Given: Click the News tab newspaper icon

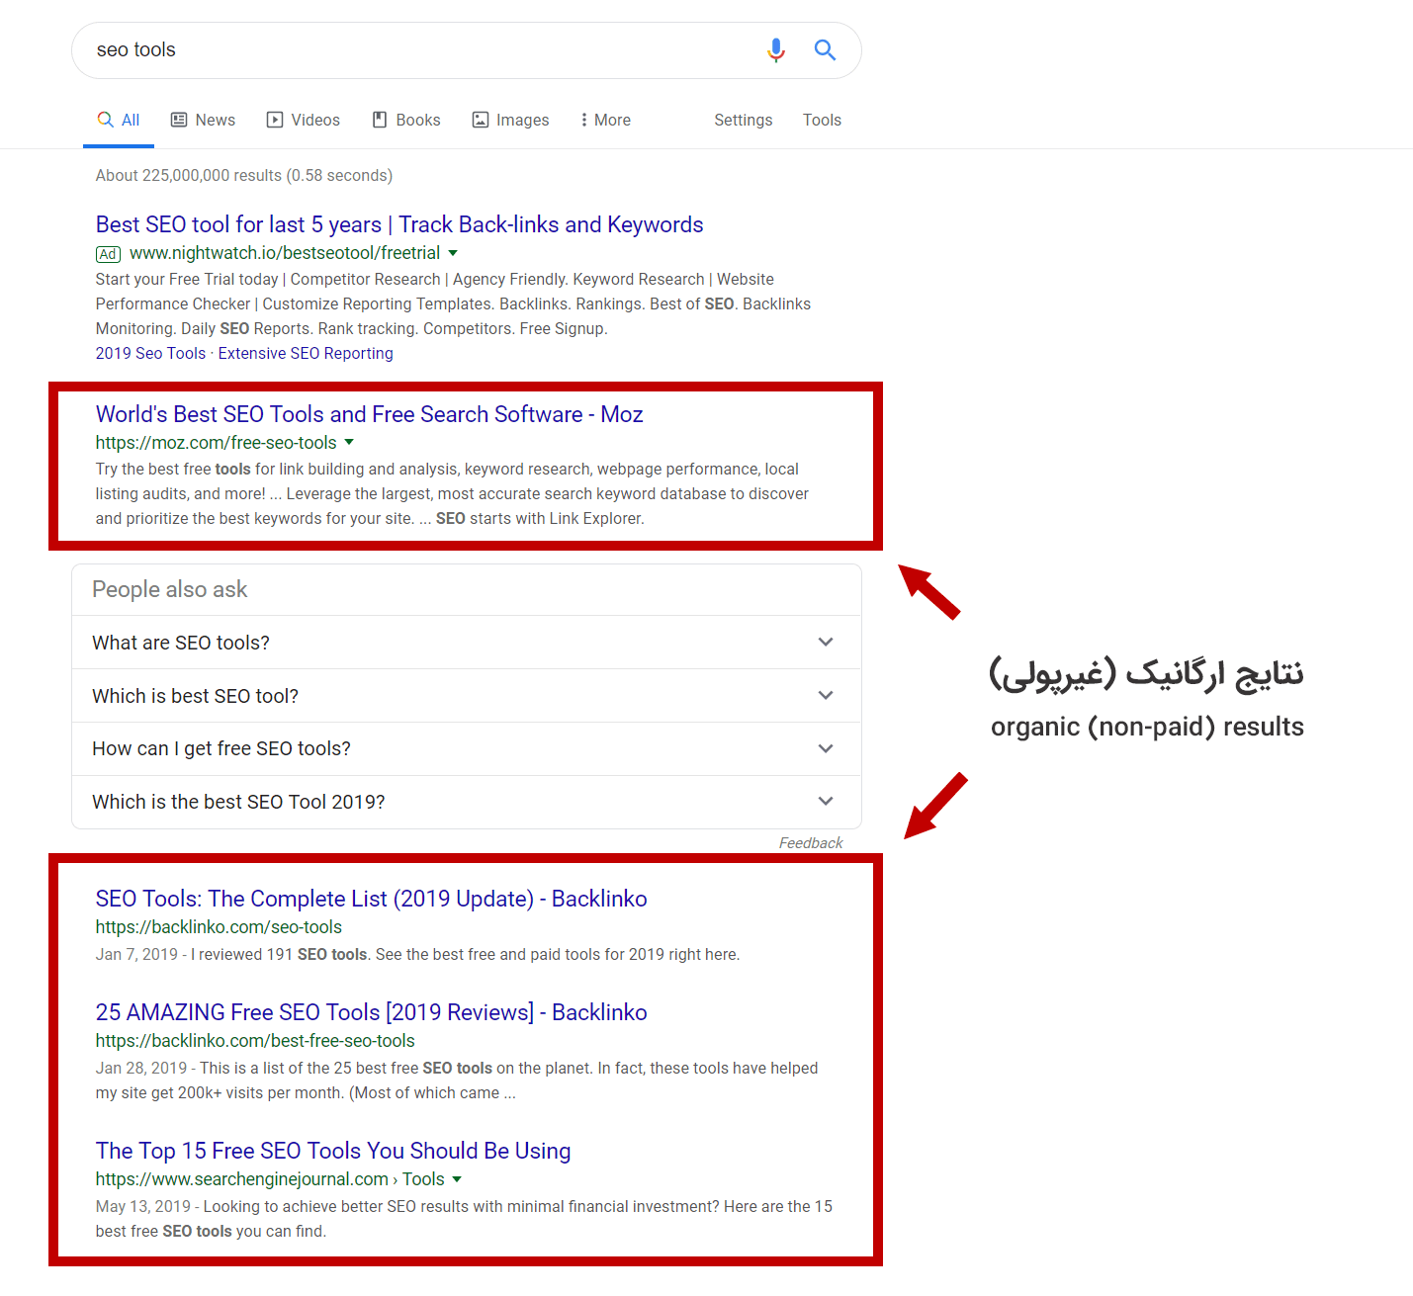Looking at the screenshot, I should 179,120.
